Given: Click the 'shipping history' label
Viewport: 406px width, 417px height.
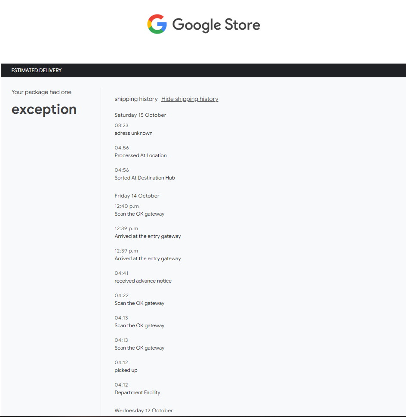Looking at the screenshot, I should coord(136,99).
